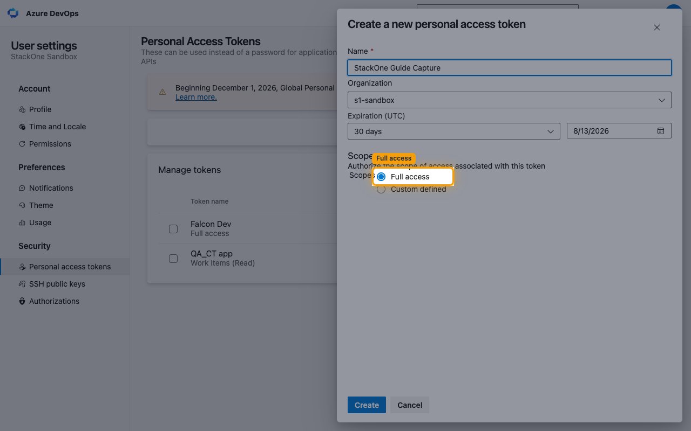The height and width of the screenshot is (431, 691).
Task: Click the Authorizations shield icon
Action: [x=22, y=301]
